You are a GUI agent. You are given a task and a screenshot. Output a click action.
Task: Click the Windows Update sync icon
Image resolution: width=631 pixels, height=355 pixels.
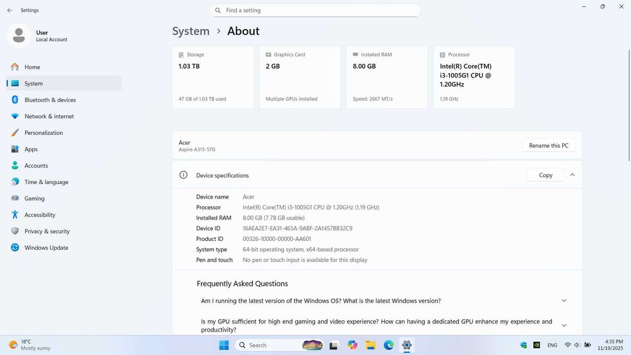pos(15,248)
